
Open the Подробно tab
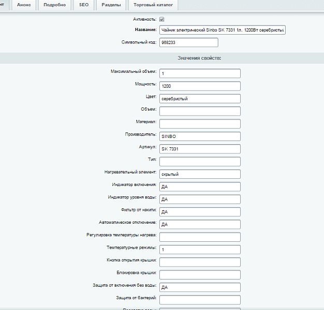click(54, 5)
